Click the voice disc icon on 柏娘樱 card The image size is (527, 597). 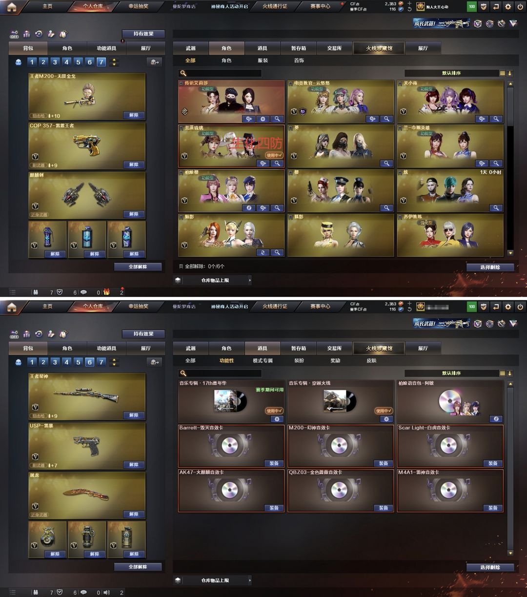pos(249,207)
